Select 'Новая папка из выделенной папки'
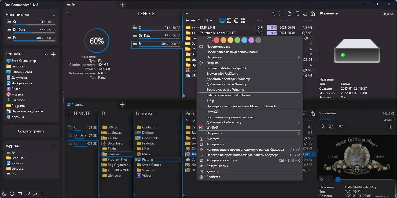397x198 pixels. pyautogui.click(x=250, y=52)
